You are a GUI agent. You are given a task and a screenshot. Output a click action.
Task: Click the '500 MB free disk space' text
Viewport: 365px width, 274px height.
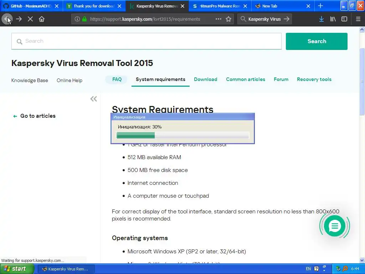click(x=158, y=170)
